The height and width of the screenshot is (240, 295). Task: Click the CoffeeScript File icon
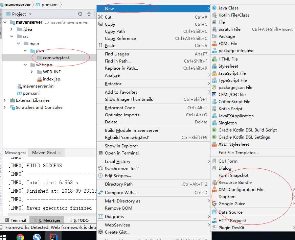coord(214,102)
